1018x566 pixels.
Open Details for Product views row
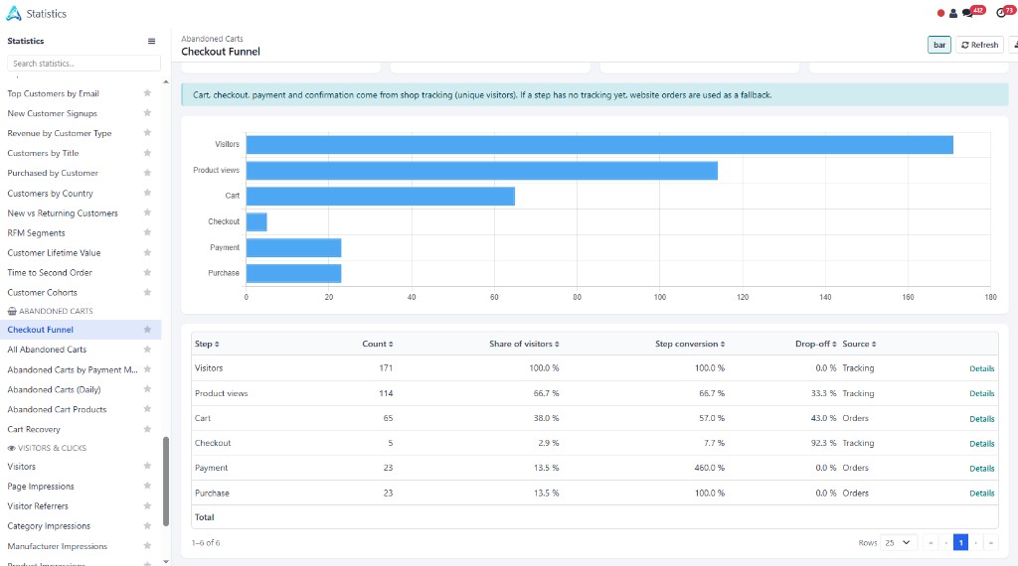[981, 393]
